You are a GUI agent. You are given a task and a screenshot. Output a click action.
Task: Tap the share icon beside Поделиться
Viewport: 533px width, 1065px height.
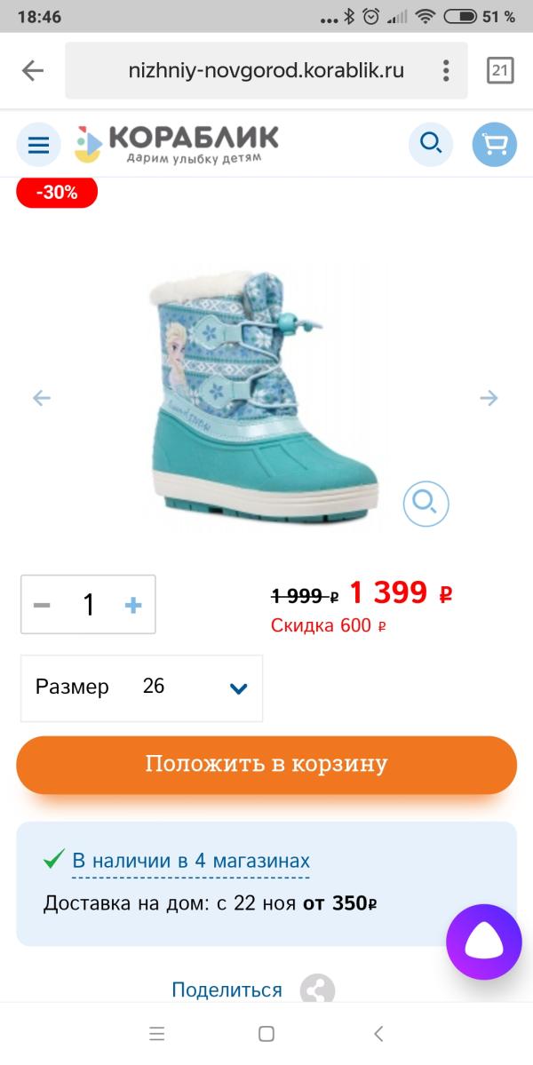click(318, 989)
